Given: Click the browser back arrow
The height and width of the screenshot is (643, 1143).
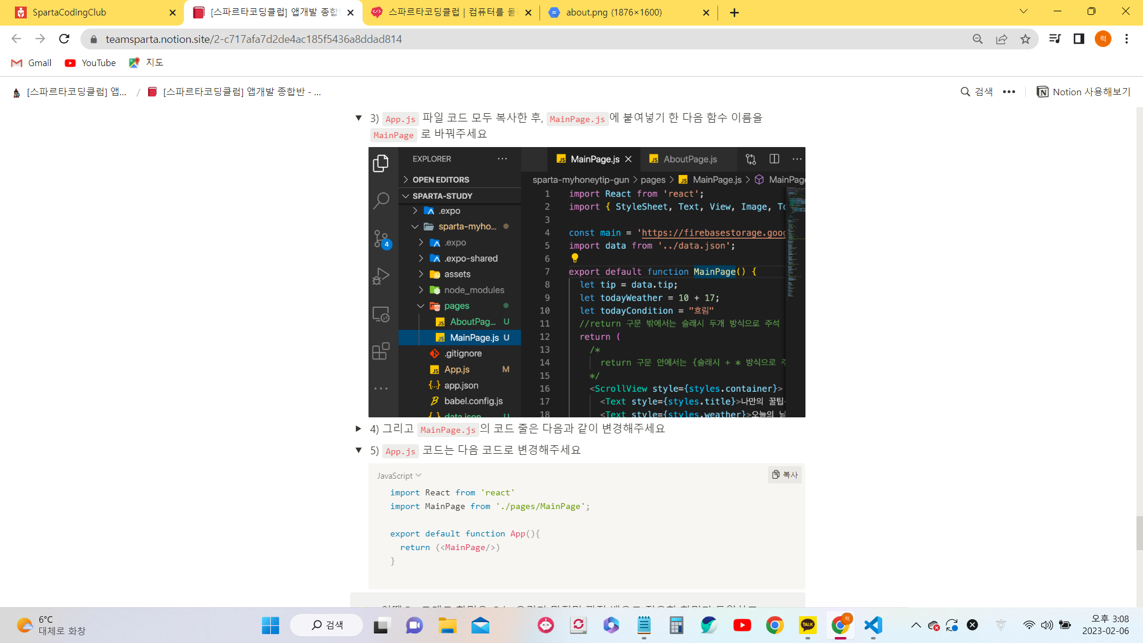Looking at the screenshot, I should (x=16, y=39).
